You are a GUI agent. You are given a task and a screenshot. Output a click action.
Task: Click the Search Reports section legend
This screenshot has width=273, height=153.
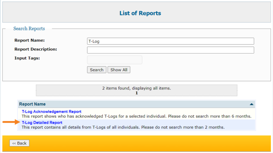click(x=29, y=29)
